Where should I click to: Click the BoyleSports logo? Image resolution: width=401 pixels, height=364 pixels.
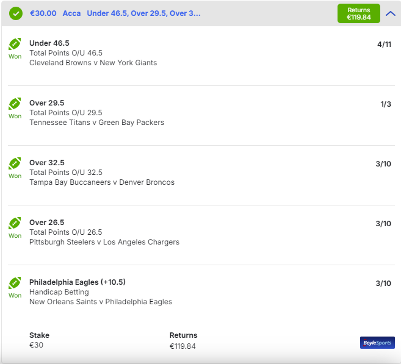(377, 343)
